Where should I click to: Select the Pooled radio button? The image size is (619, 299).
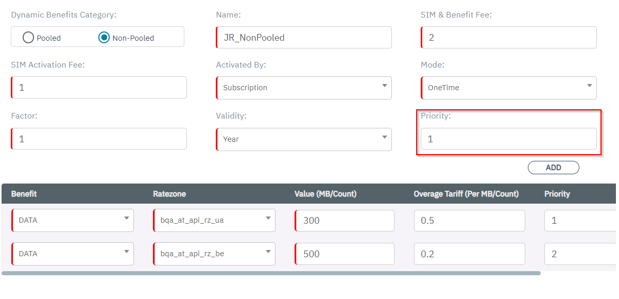(29, 38)
